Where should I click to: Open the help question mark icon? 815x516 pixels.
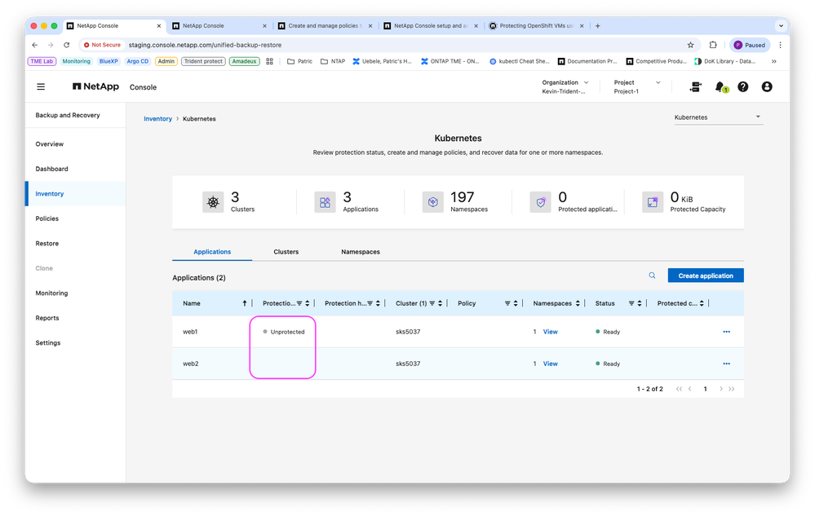[742, 86]
